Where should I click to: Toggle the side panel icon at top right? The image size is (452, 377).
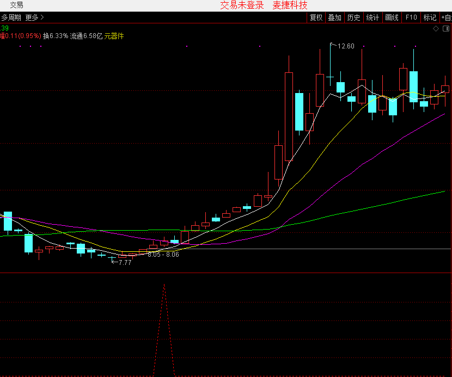[447, 28]
